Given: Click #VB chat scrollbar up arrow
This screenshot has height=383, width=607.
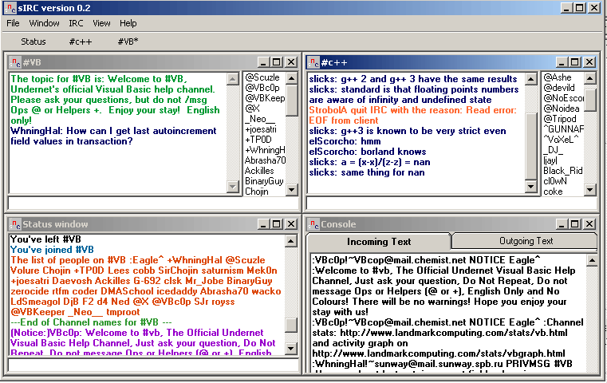Looking at the screenshot, I should [x=233, y=79].
